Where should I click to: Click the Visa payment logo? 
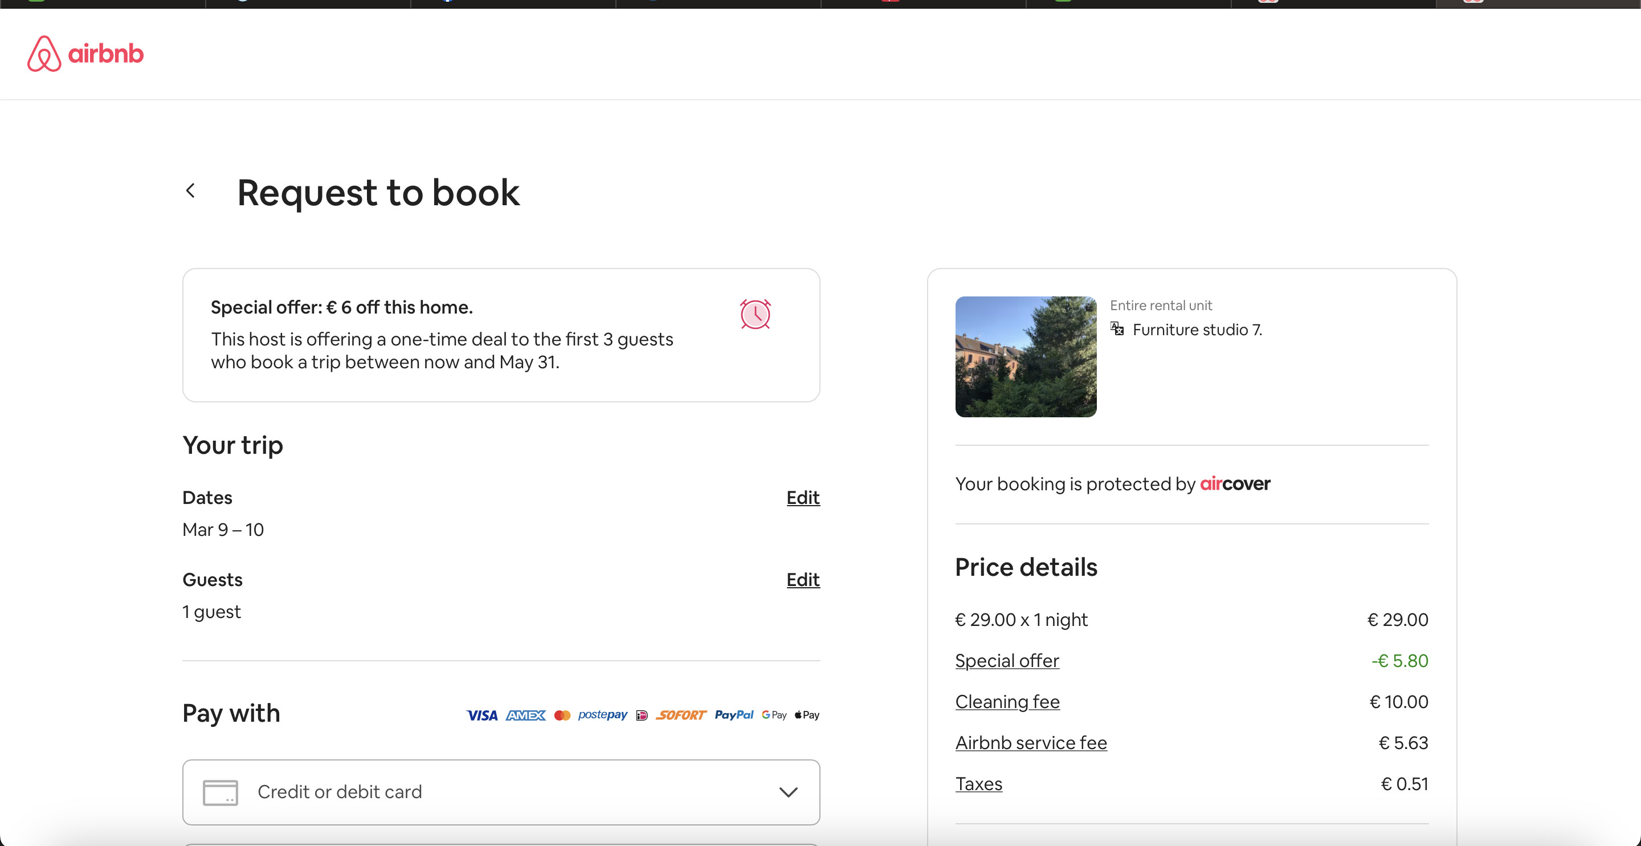[x=481, y=715]
